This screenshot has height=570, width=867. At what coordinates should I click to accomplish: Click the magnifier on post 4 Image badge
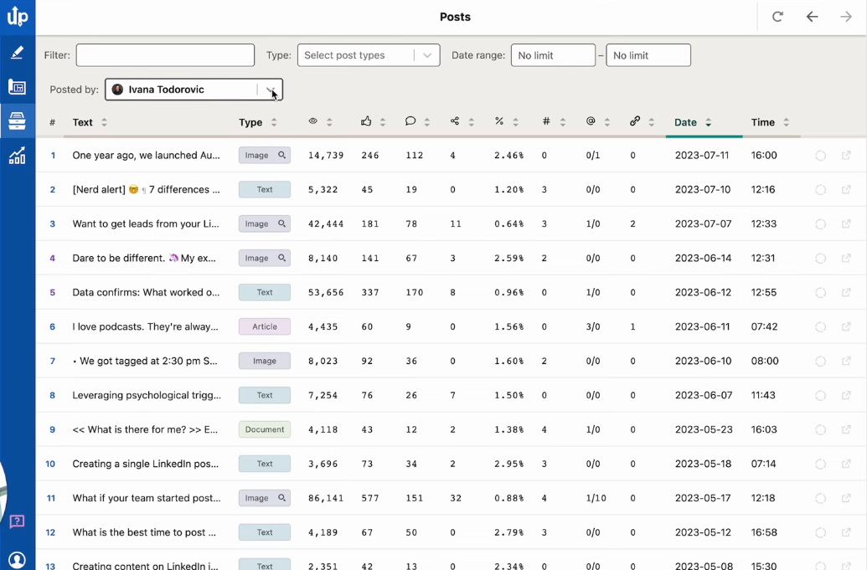282,259
